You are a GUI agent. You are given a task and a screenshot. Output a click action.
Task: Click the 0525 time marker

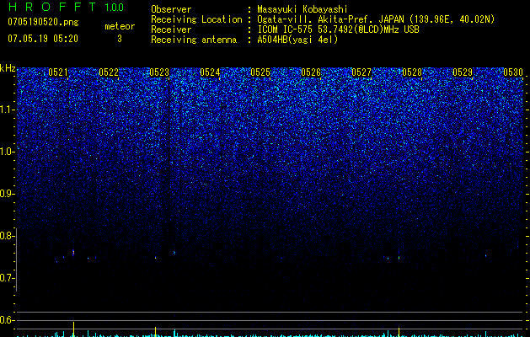[x=260, y=72]
